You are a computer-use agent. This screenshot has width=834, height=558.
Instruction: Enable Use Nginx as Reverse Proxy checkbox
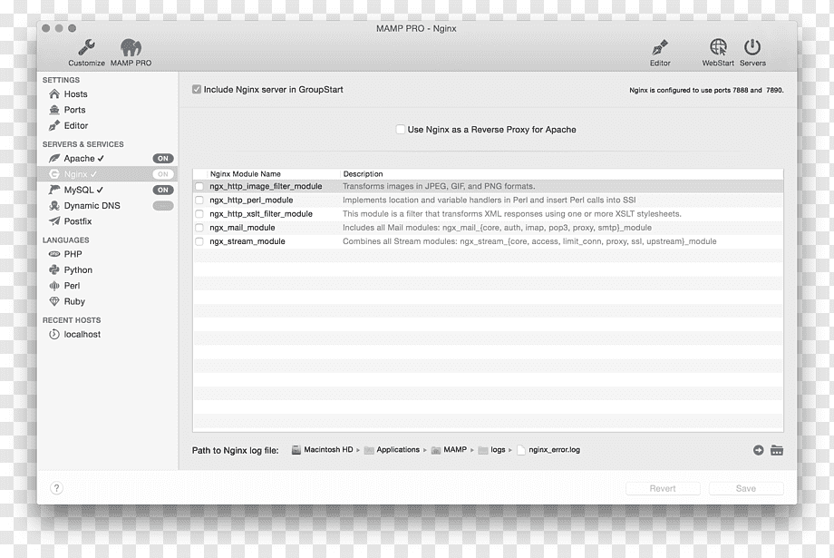click(x=401, y=130)
